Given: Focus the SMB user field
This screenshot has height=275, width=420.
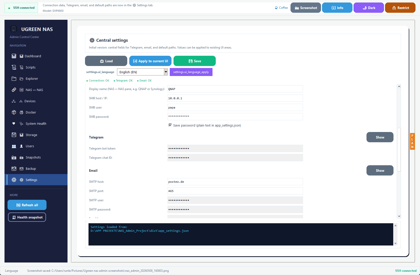Looking at the screenshot, I should [x=235, y=107].
